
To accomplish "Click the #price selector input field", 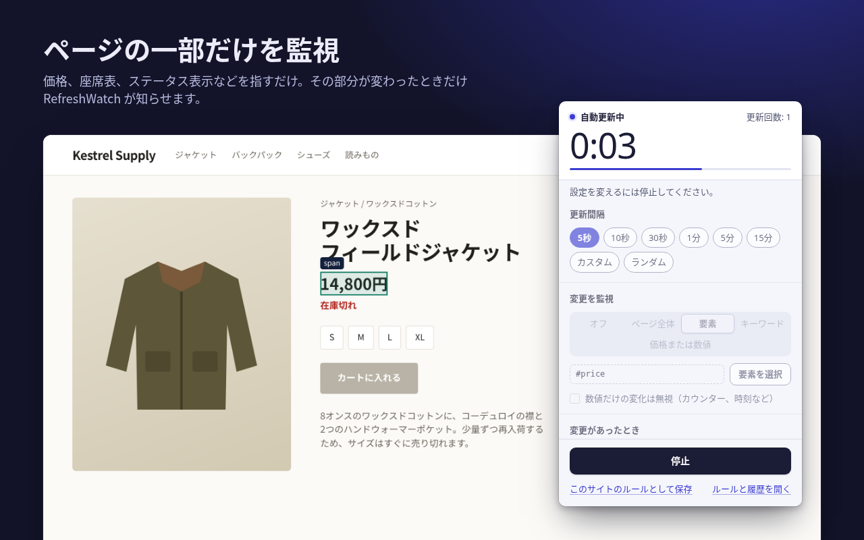I will pyautogui.click(x=647, y=374).
